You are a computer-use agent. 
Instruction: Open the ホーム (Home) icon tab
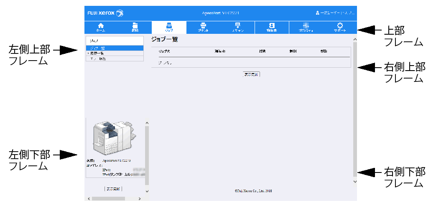click(x=101, y=27)
